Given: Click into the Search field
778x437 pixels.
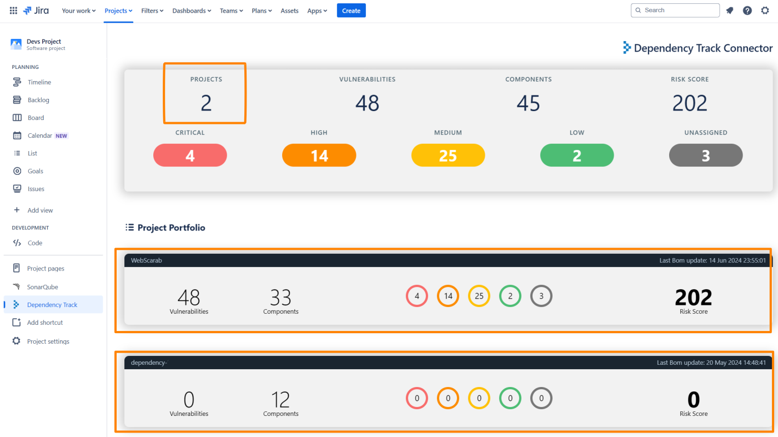Looking at the screenshot, I should 675,10.
